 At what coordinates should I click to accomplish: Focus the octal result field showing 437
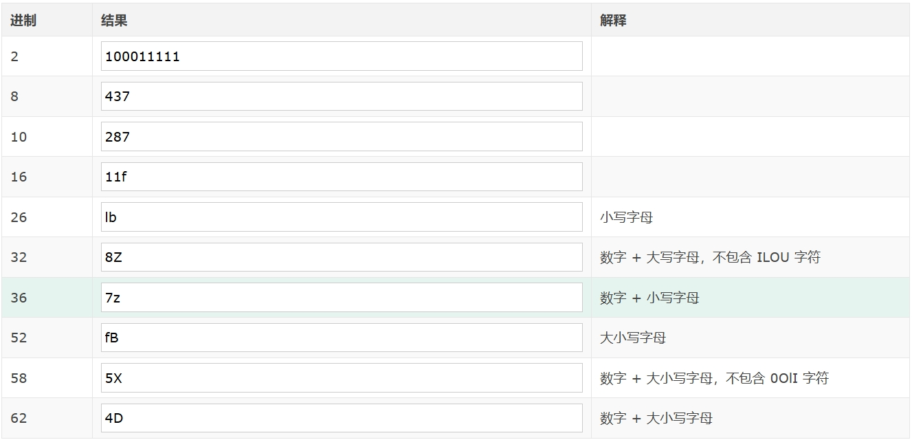[342, 96]
